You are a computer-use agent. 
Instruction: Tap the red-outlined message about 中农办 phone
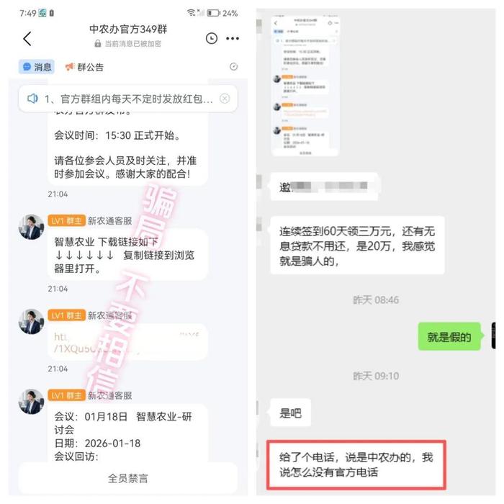[356, 465]
